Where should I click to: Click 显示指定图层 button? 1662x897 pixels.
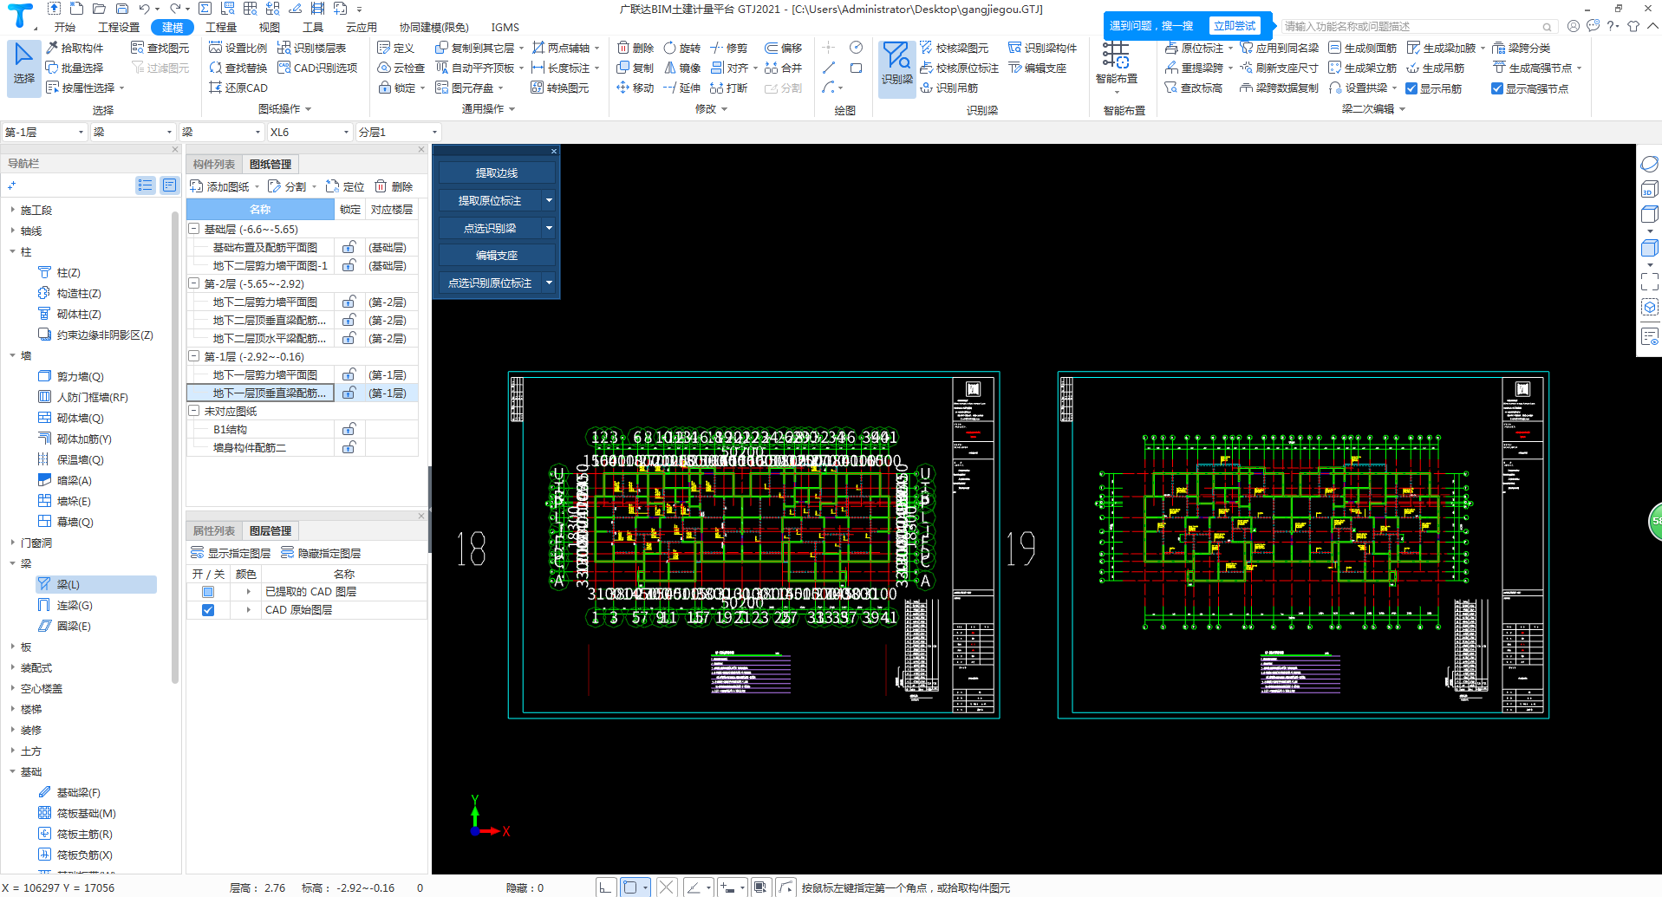[x=231, y=553]
